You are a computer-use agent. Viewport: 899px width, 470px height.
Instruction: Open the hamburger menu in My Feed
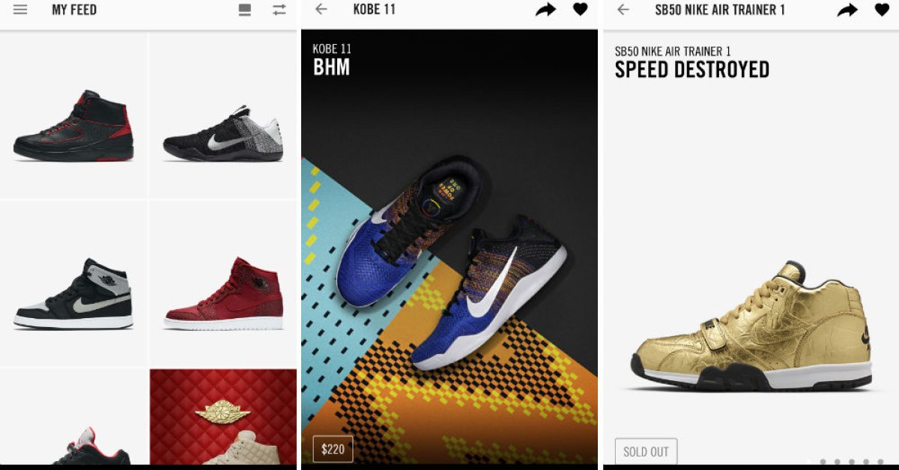20,10
